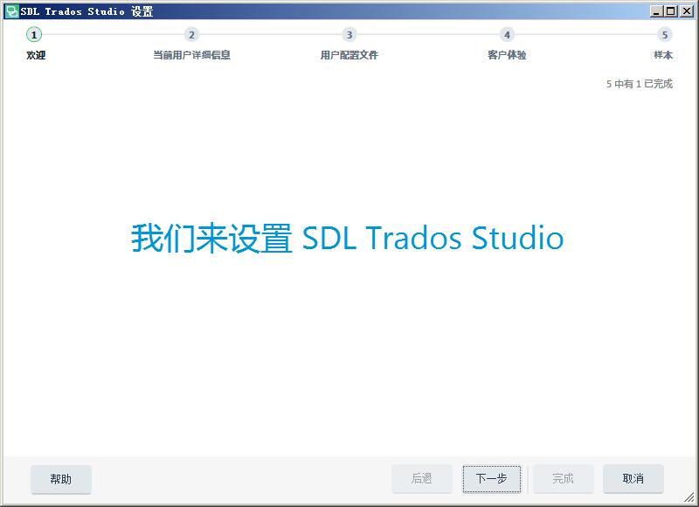Click the window resize grip corner
The height and width of the screenshot is (507, 699).
click(x=689, y=497)
